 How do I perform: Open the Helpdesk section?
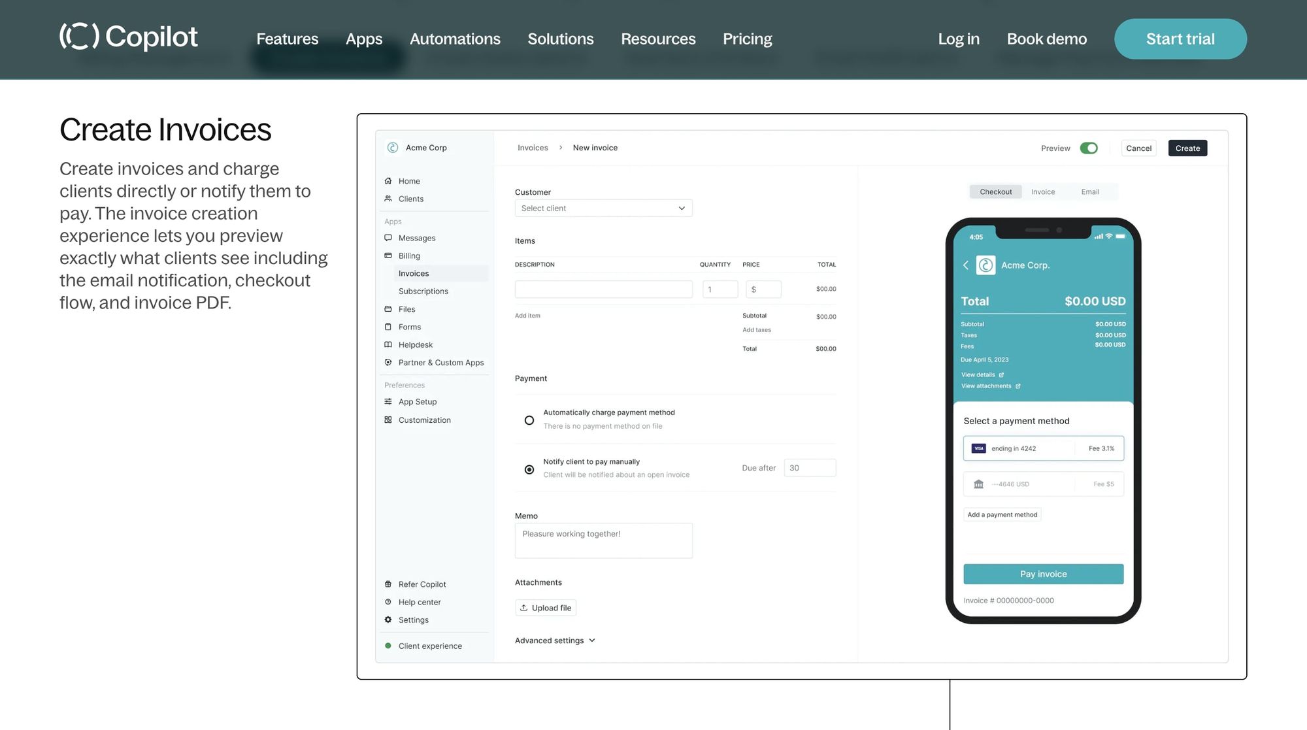[416, 344]
